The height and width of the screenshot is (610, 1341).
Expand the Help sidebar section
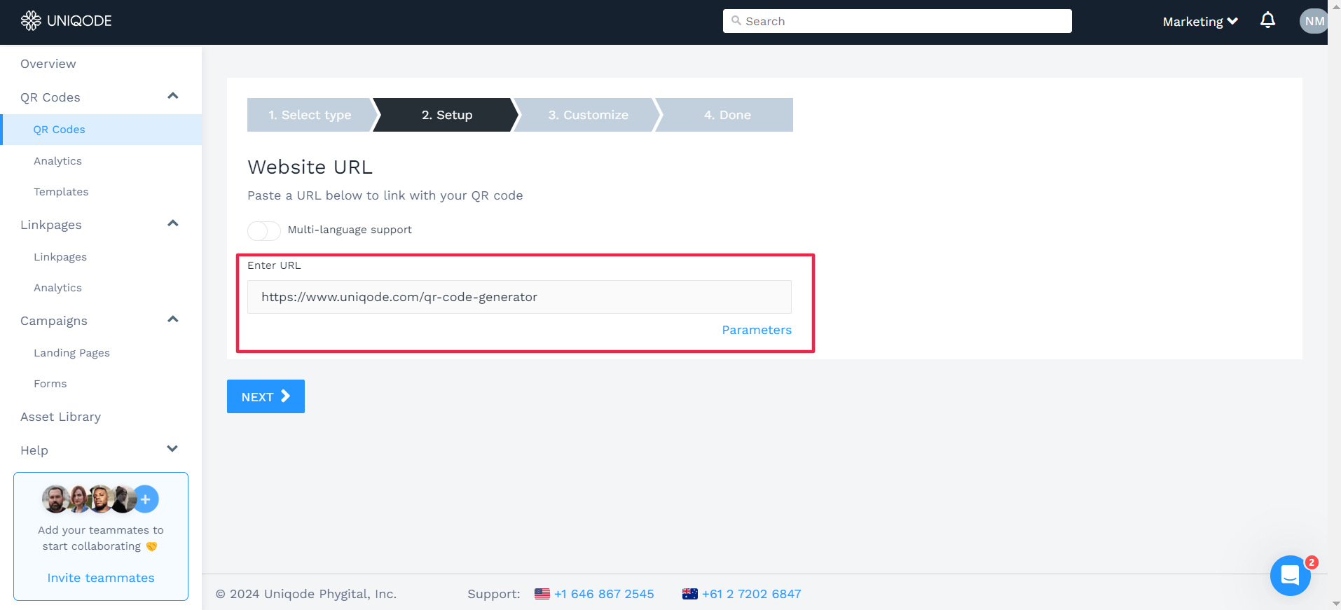click(x=172, y=449)
